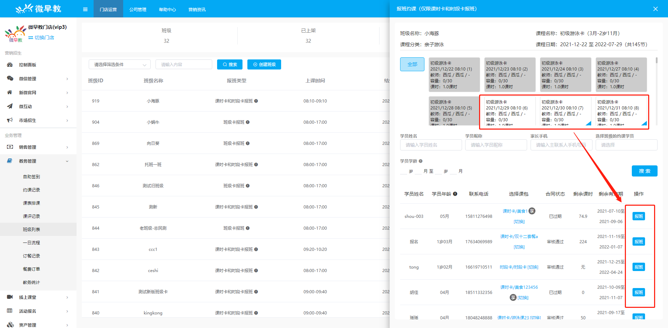This screenshot has width=668, height=328.
Task: Select lesson card 2021/12/22 08:10 (1)
Action: pos(454,75)
